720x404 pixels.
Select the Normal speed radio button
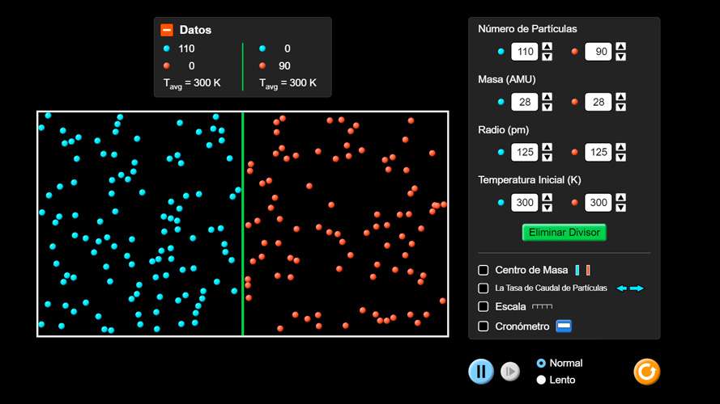tap(541, 364)
